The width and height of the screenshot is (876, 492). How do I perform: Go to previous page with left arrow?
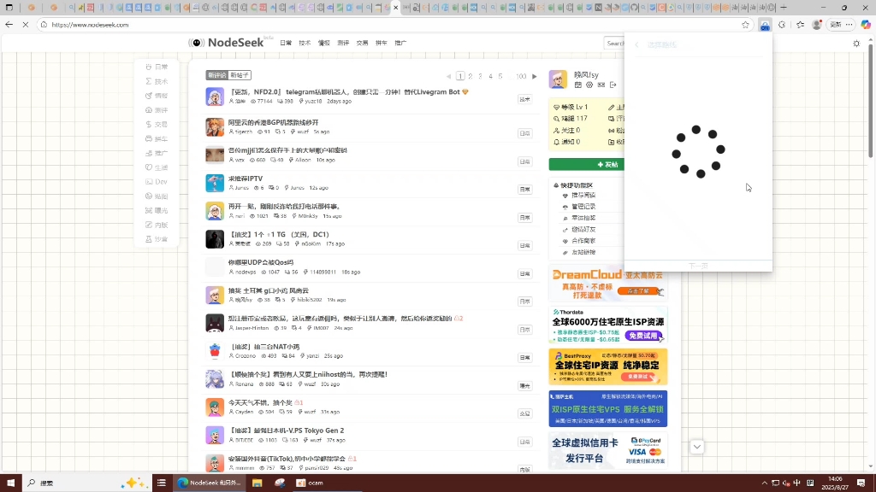(448, 76)
